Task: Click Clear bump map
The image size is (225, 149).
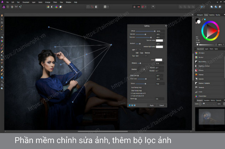Action: (136, 90)
